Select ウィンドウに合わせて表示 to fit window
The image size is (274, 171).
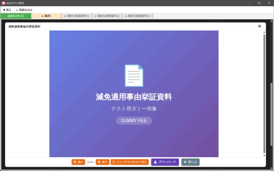pos(130,162)
